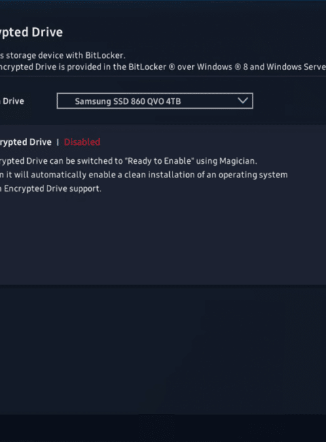Image resolution: width=326 pixels, height=442 pixels.
Task: Open the Samsung SSD 860 QVO 4TB drive selector
Action: 155,101
